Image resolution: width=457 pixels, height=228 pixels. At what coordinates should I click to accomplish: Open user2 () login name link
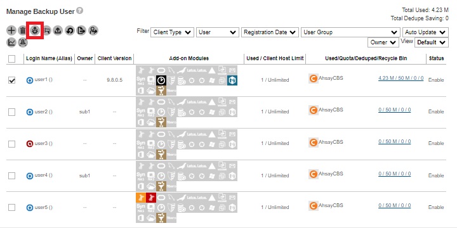point(43,111)
